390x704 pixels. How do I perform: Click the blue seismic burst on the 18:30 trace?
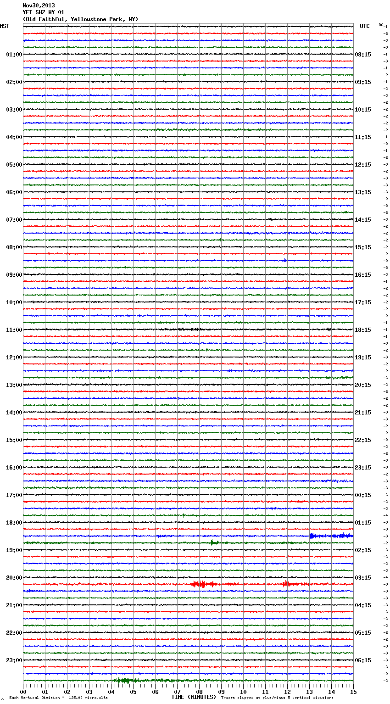(x=331, y=536)
